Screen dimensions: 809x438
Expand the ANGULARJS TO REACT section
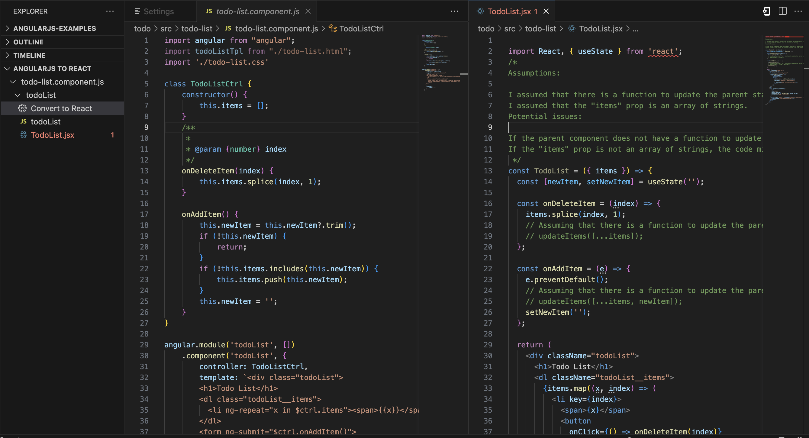coord(52,68)
